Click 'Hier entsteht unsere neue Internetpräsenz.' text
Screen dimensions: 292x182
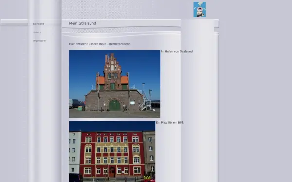[100, 44]
